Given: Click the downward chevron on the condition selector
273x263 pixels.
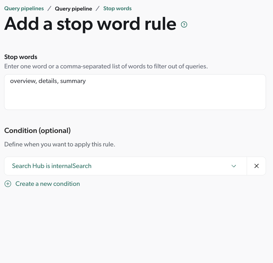Looking at the screenshot, I should point(234,166).
